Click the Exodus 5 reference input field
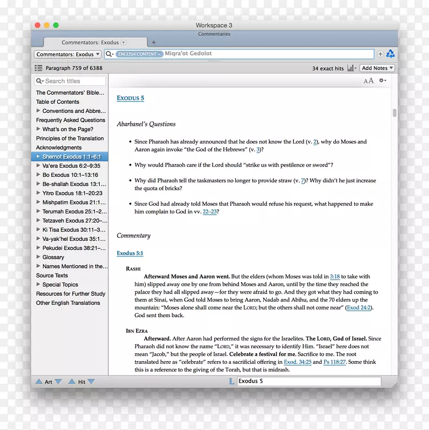 click(x=308, y=382)
